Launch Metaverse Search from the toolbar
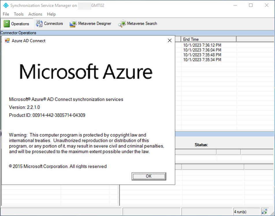 pyautogui.click(x=138, y=24)
